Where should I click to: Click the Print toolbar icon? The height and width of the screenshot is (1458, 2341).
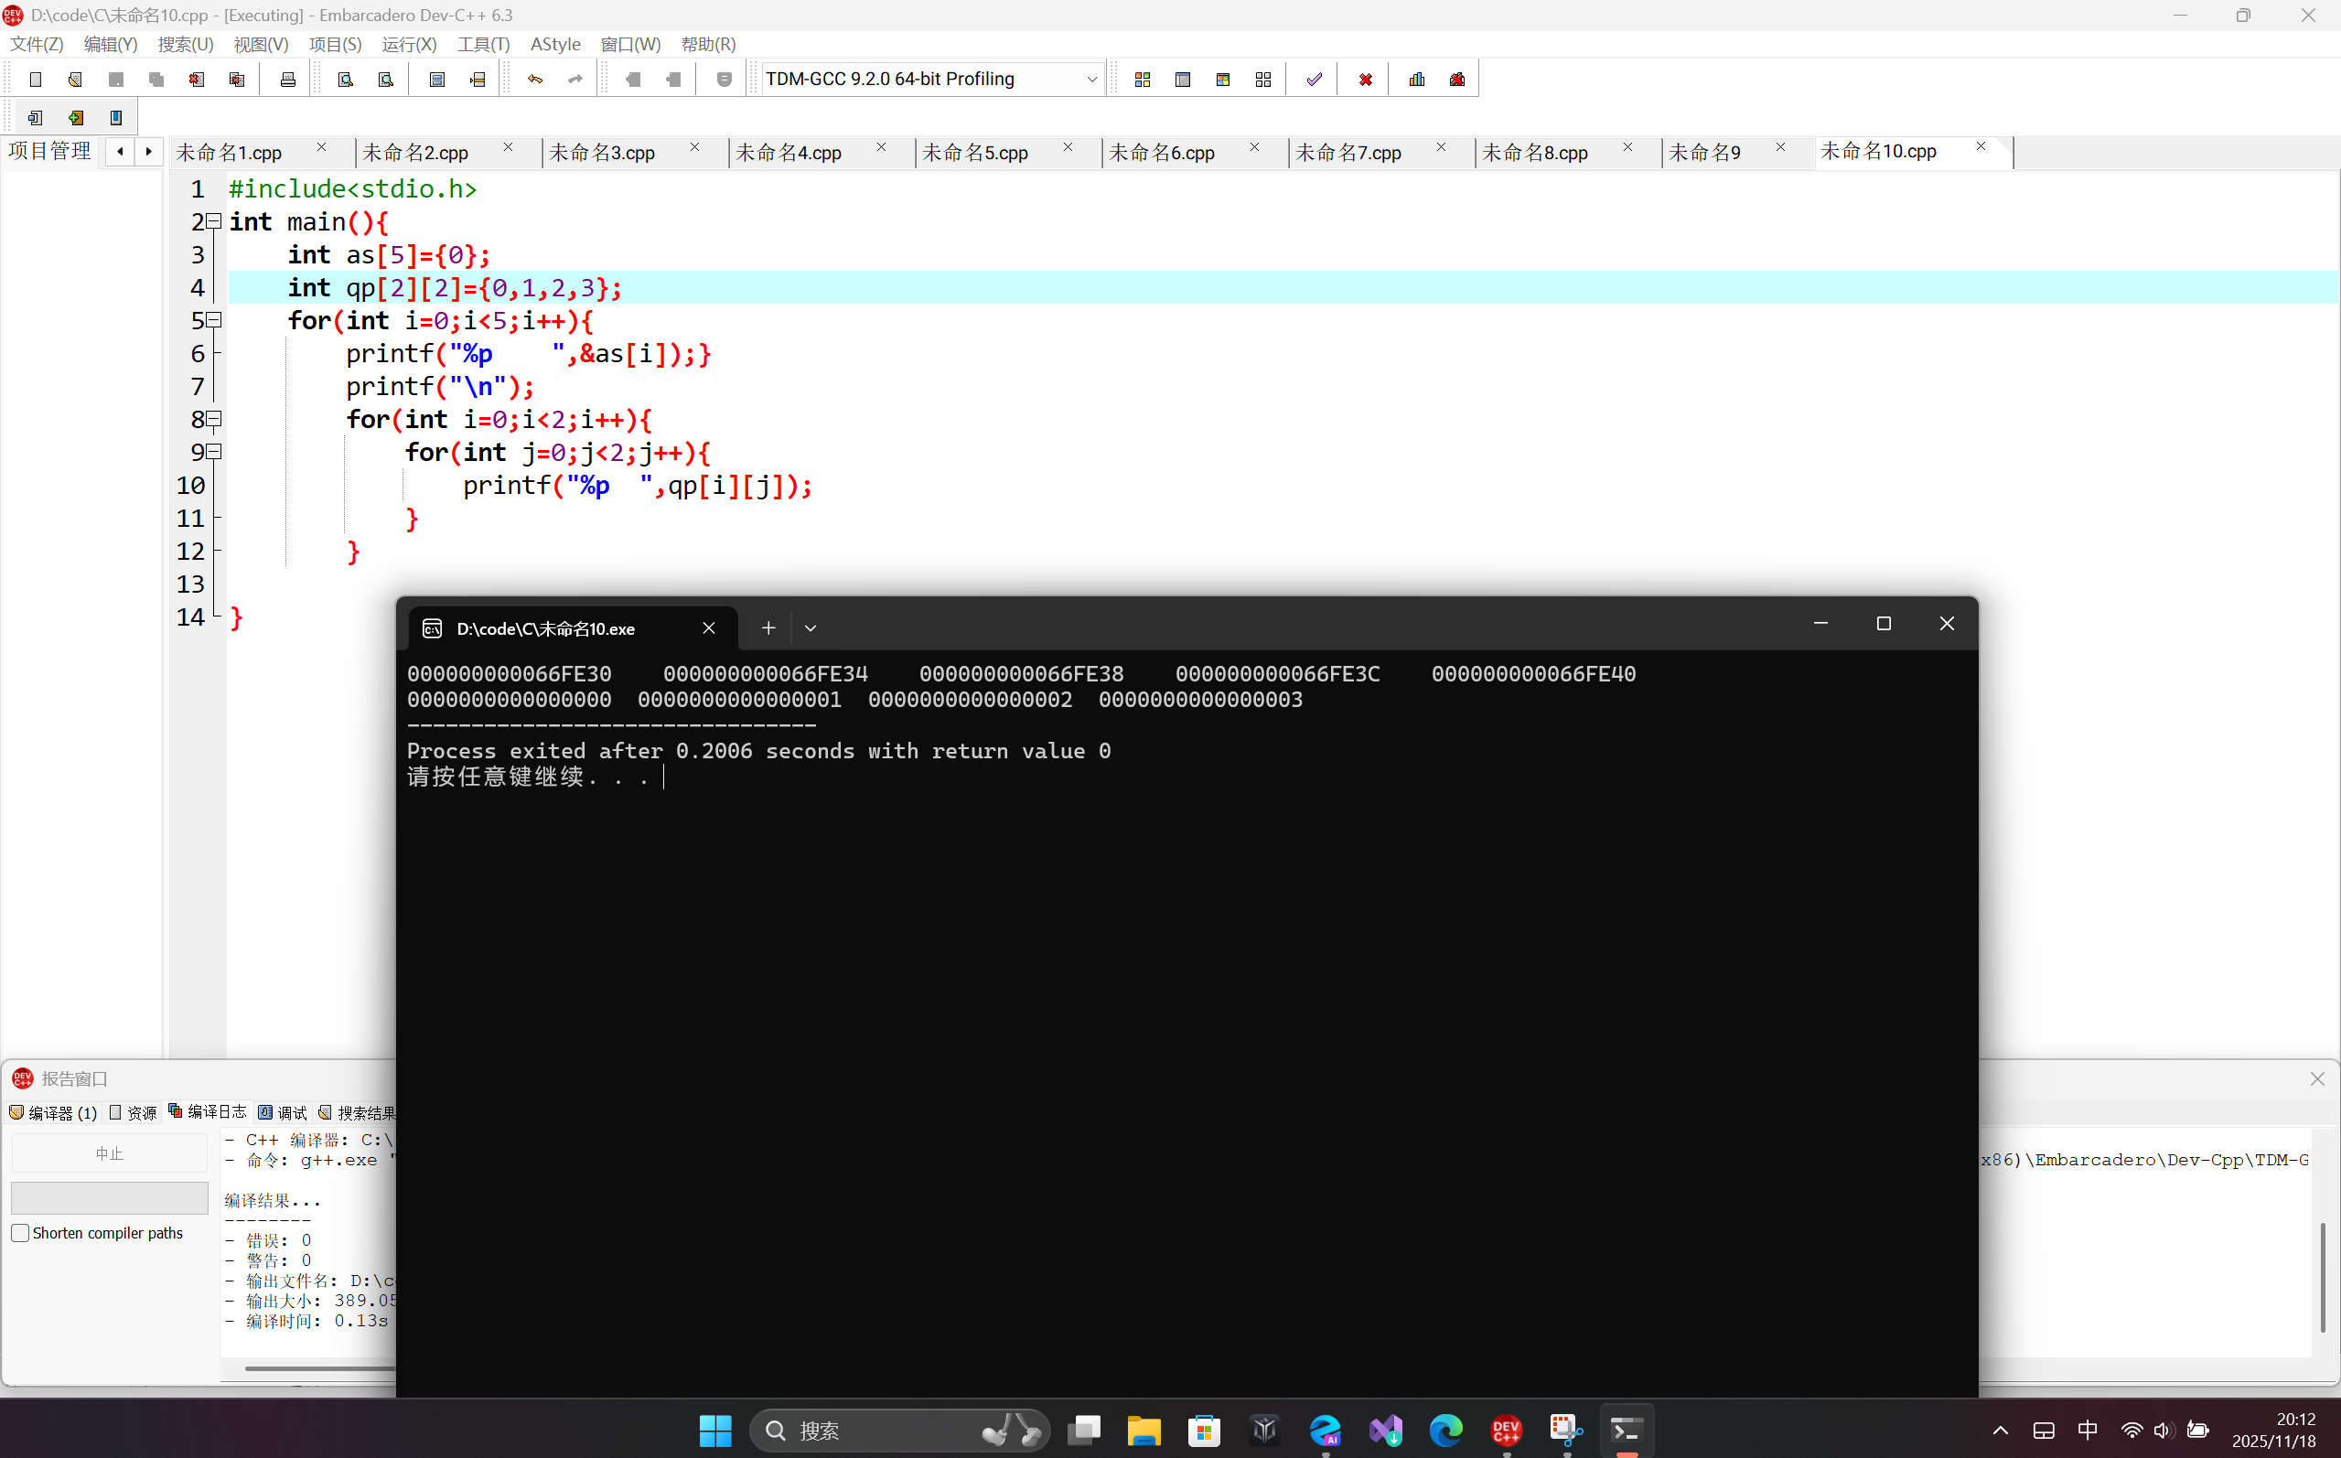pyautogui.click(x=287, y=79)
